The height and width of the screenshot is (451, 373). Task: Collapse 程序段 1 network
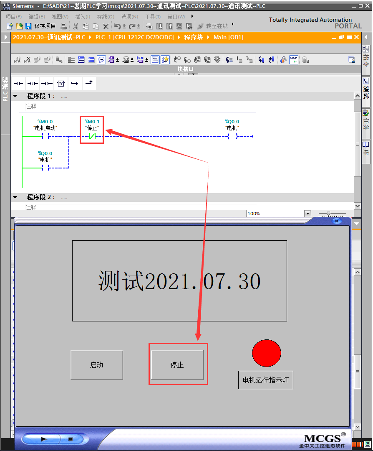[x=15, y=96]
